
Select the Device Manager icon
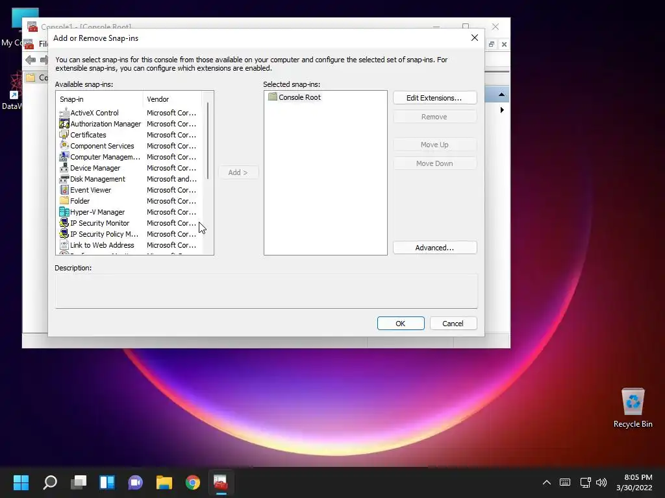[64, 168]
